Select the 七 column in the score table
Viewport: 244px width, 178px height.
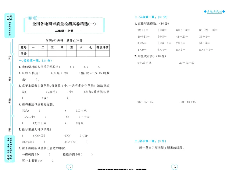coord(90,47)
